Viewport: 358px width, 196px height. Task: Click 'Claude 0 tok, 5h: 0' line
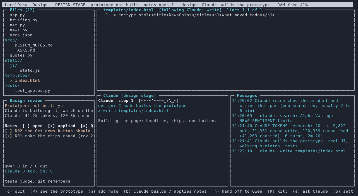[29, 171]
